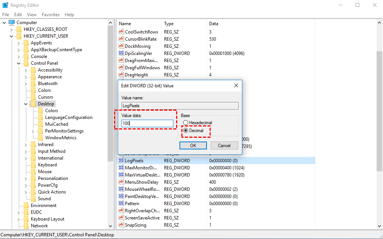Click the HKEY_CLASSES_ROOT folder icon
Screen dimensions: 383x239
[19, 29]
